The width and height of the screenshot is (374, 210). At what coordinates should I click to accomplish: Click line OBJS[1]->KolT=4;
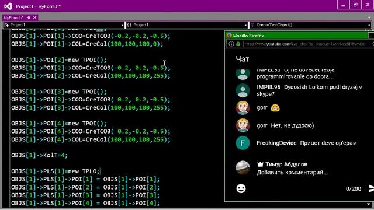(39, 155)
